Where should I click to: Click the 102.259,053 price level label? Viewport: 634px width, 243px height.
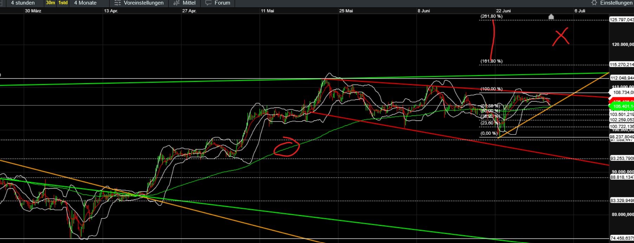click(x=622, y=120)
